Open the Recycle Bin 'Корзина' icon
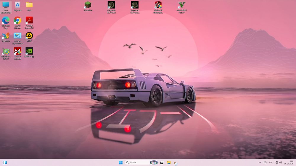The width and height of the screenshot is (296, 166). 17,6
